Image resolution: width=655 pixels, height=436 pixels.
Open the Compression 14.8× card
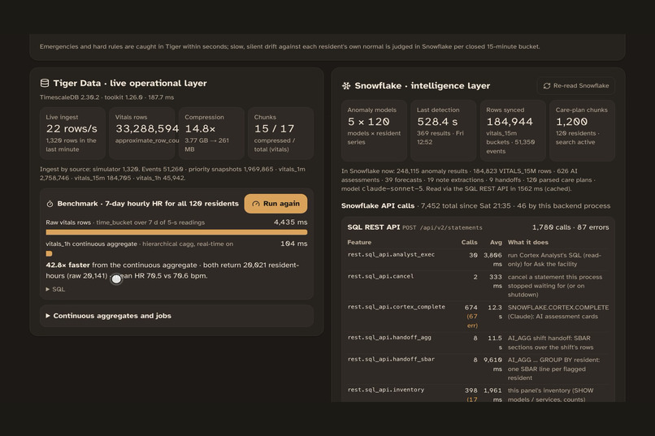click(x=211, y=133)
